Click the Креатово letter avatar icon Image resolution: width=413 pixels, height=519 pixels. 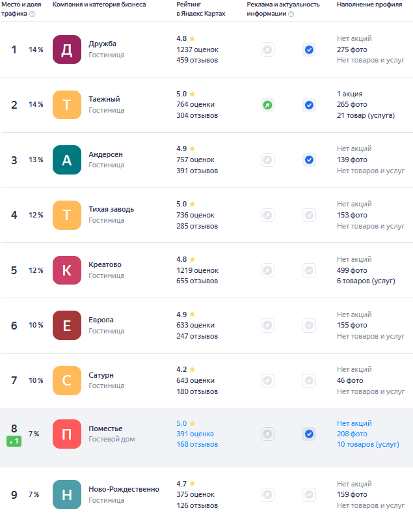[x=66, y=270]
